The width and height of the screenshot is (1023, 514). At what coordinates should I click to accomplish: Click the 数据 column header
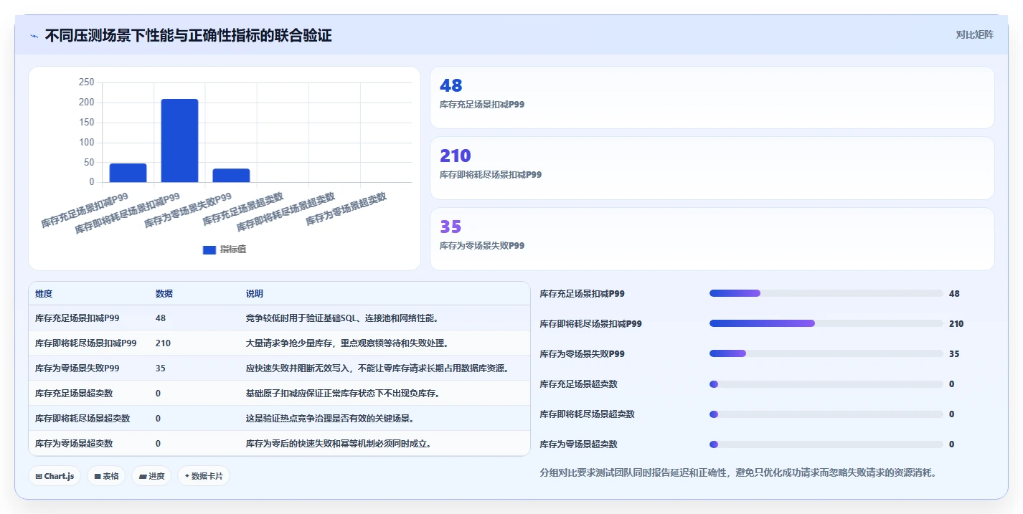164,294
